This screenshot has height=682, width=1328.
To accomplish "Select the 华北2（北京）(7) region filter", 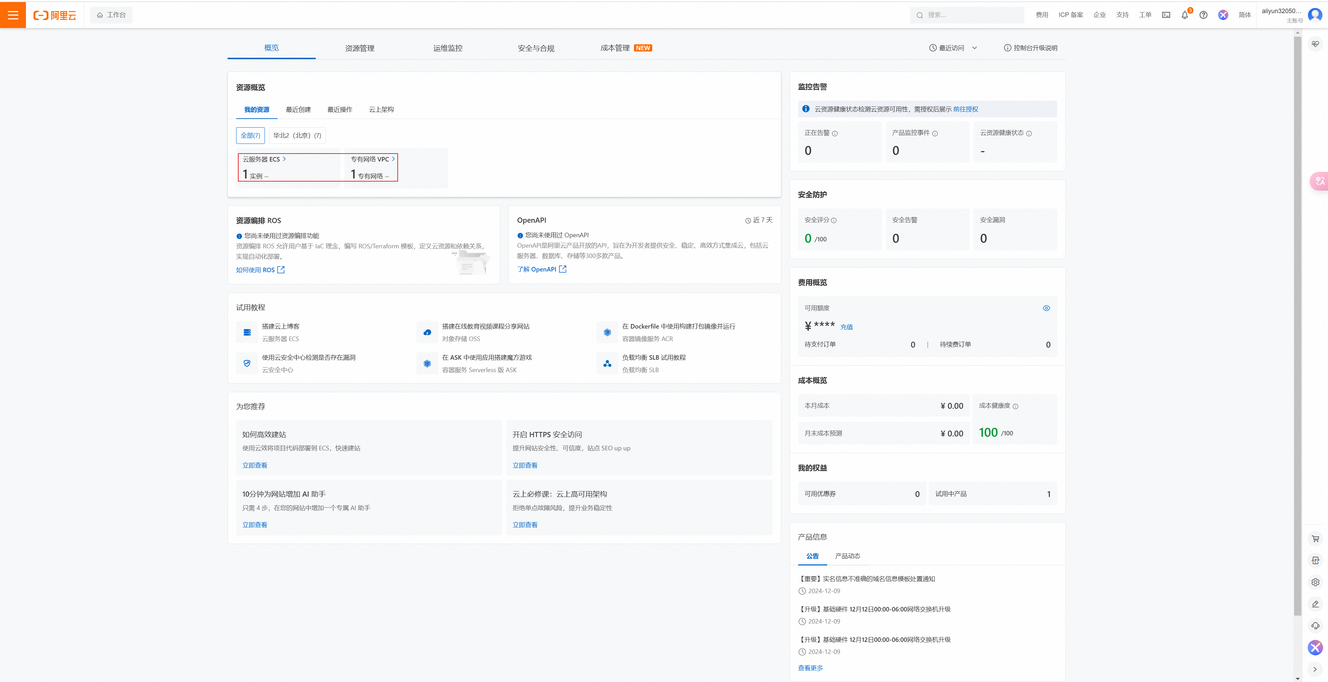I will click(297, 136).
